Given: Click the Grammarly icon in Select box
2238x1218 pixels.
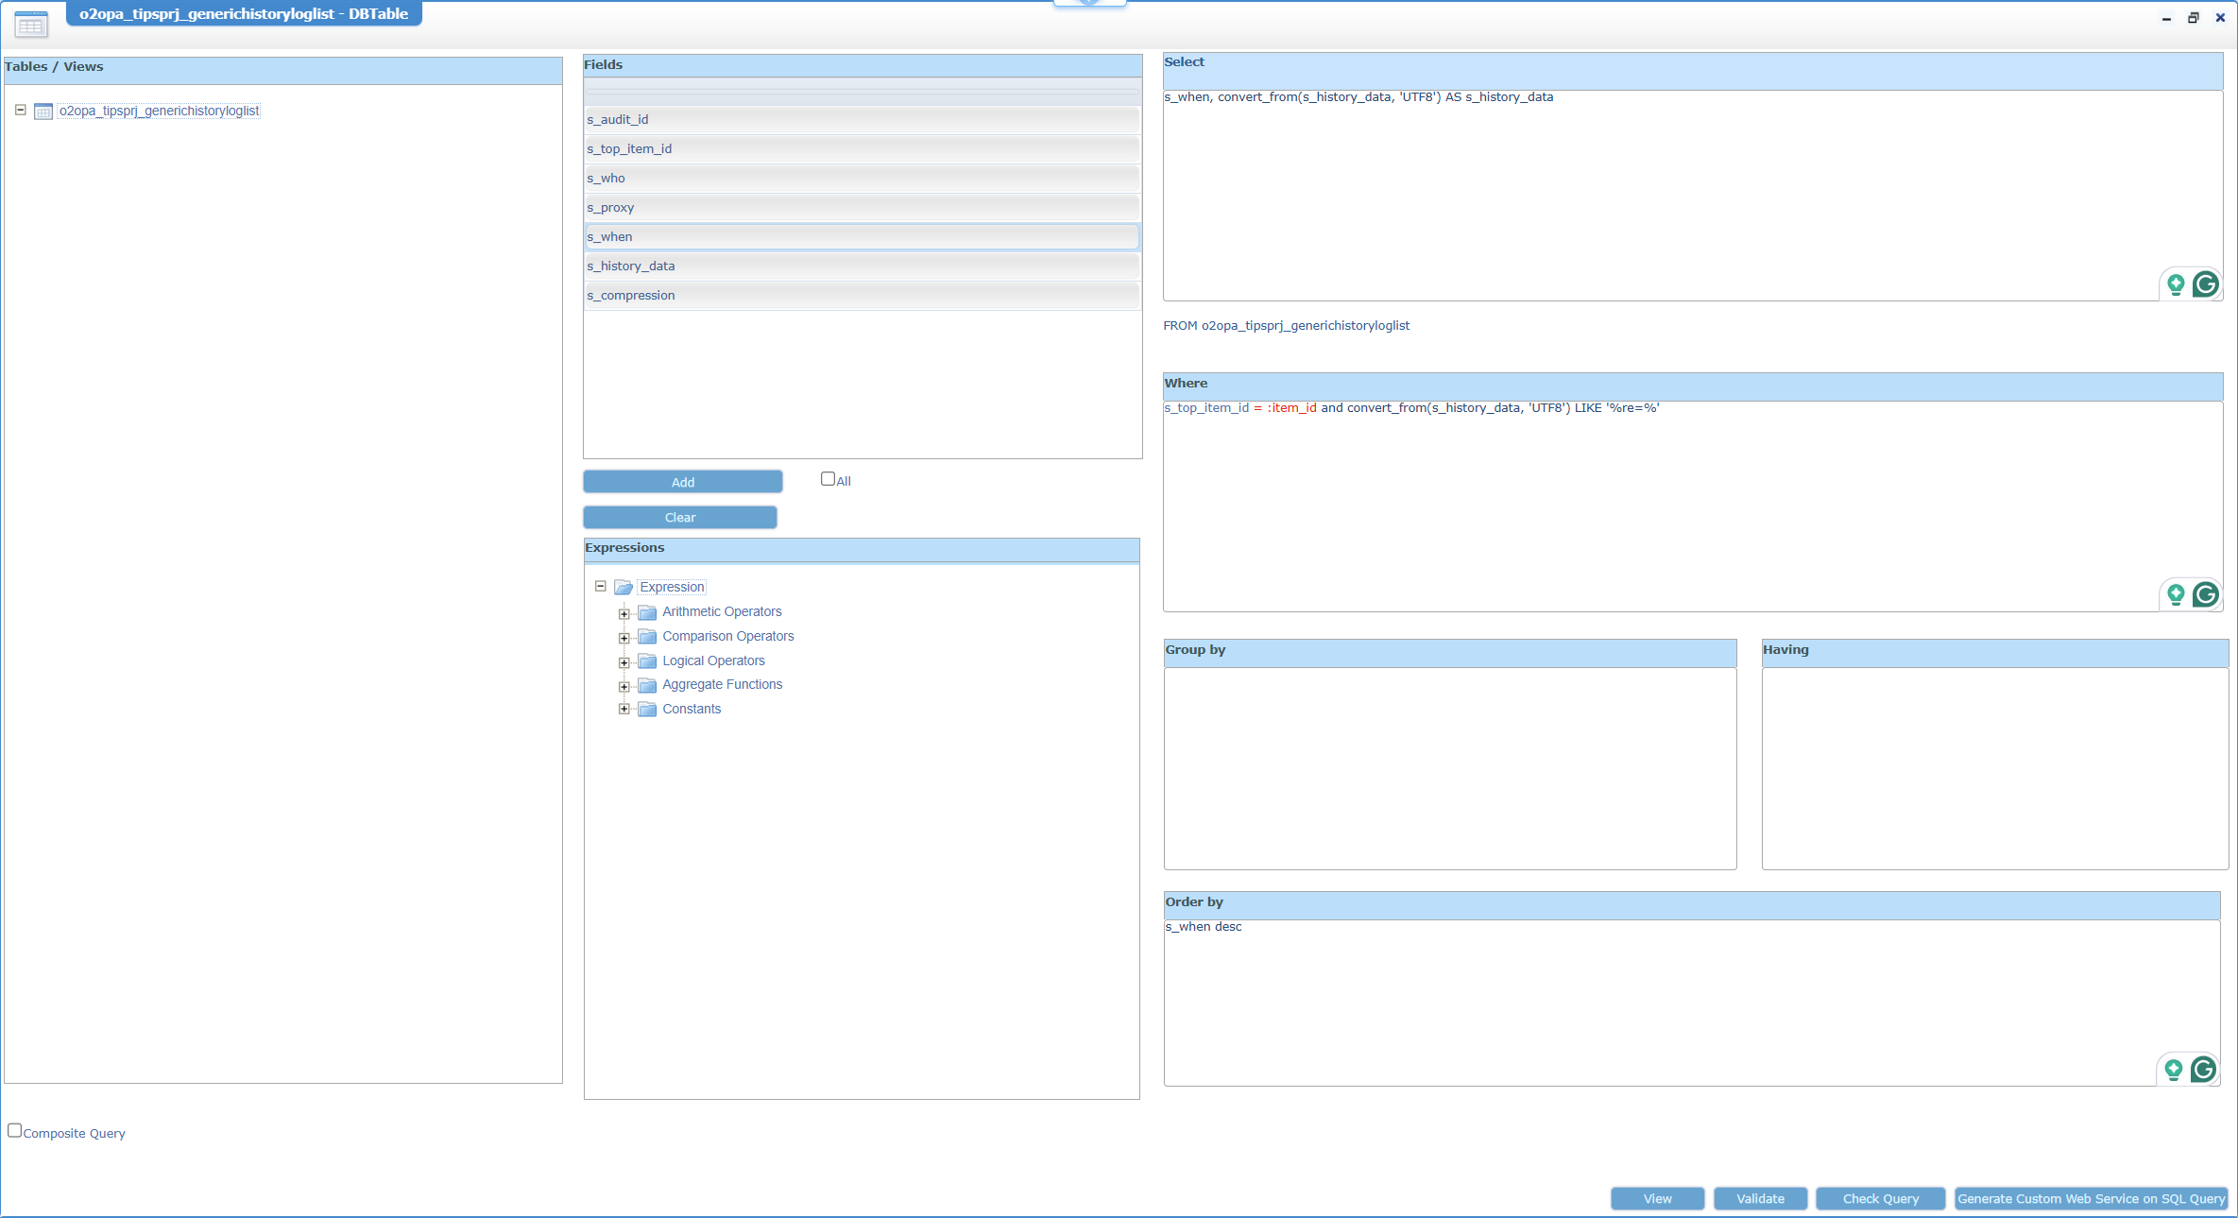Looking at the screenshot, I should click(x=2206, y=284).
